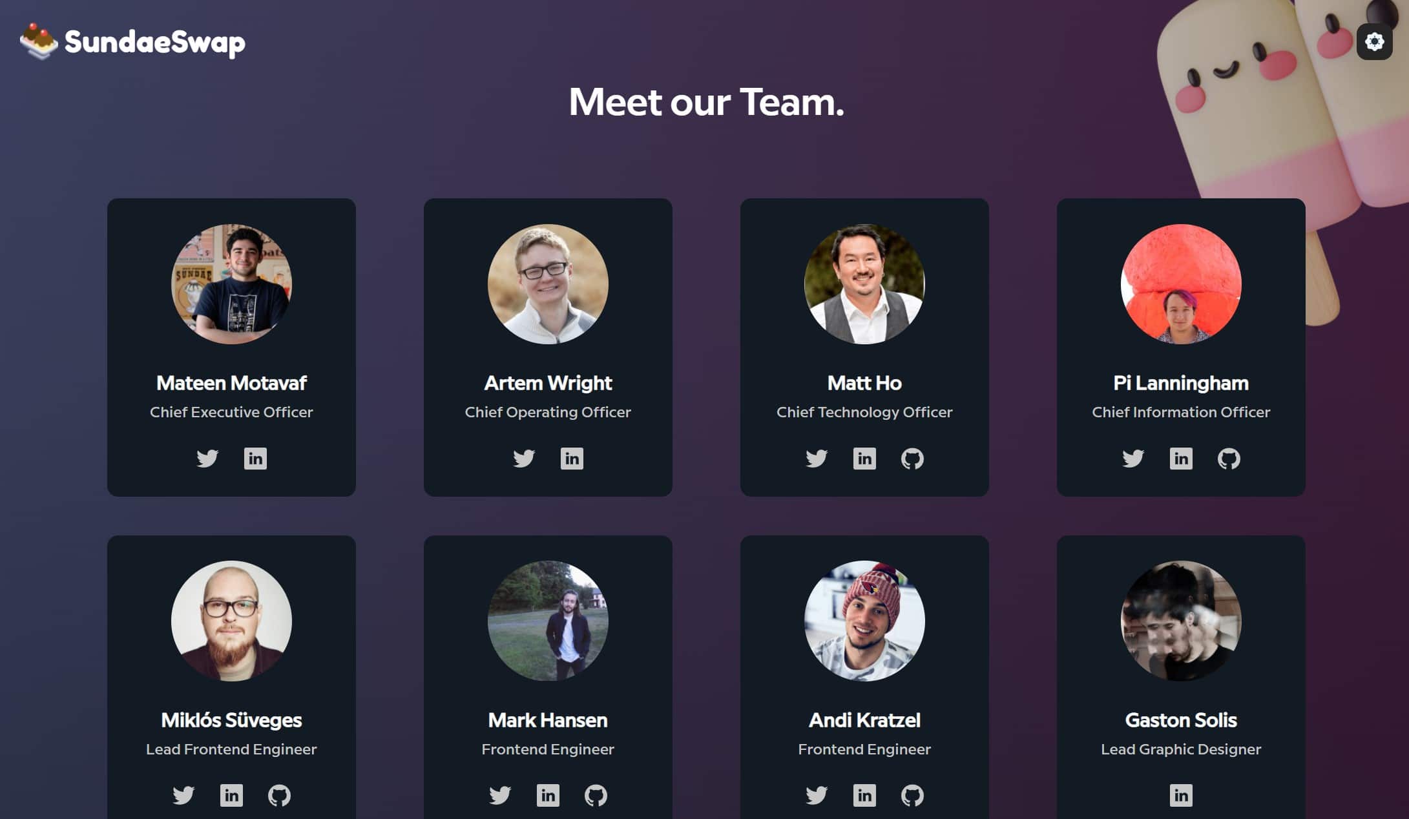The image size is (1409, 819).
Task: Open Matt Ho's GitHub profile
Action: [x=912, y=459]
